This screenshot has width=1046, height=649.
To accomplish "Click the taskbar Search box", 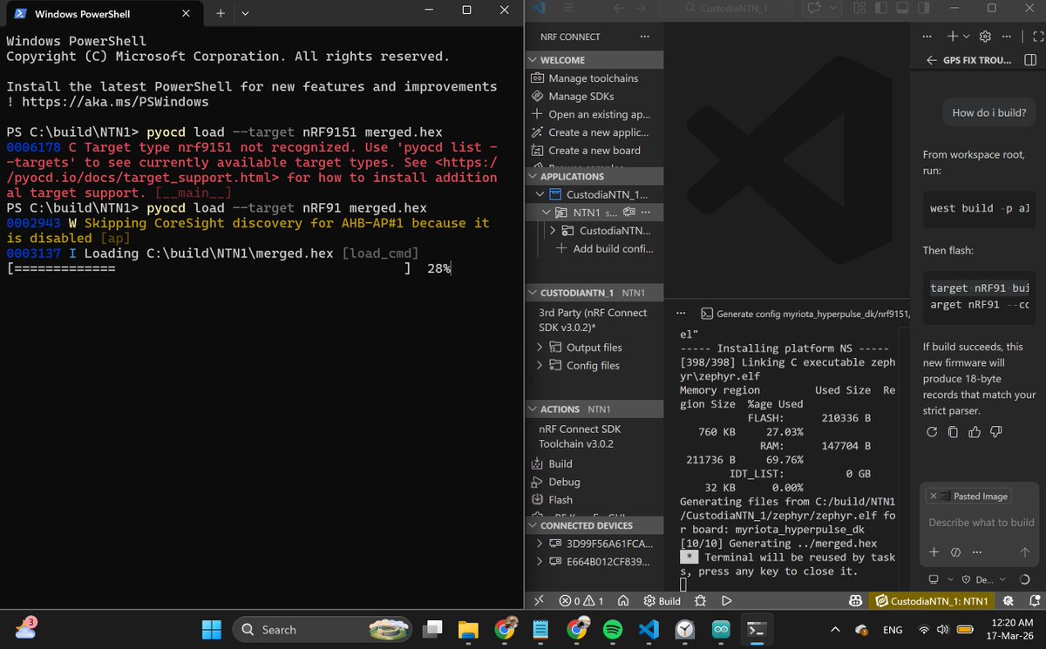I will coord(322,629).
